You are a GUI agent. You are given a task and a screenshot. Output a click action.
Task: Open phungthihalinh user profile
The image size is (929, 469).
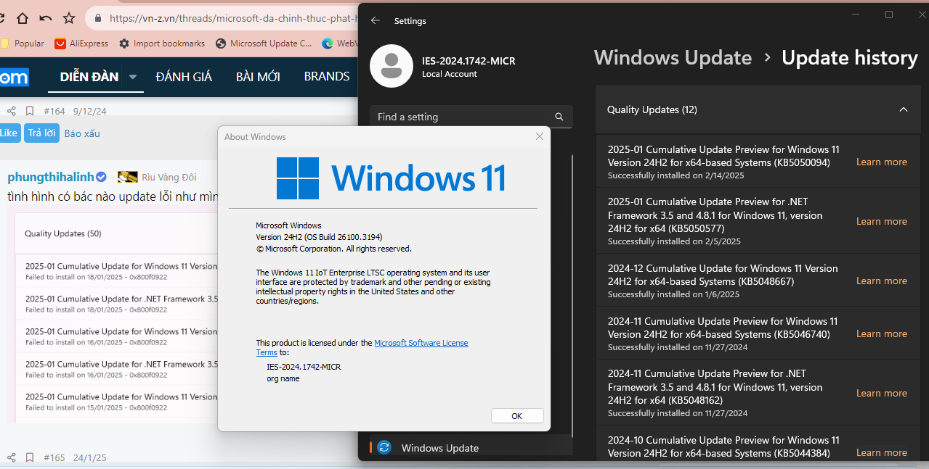tap(51, 177)
